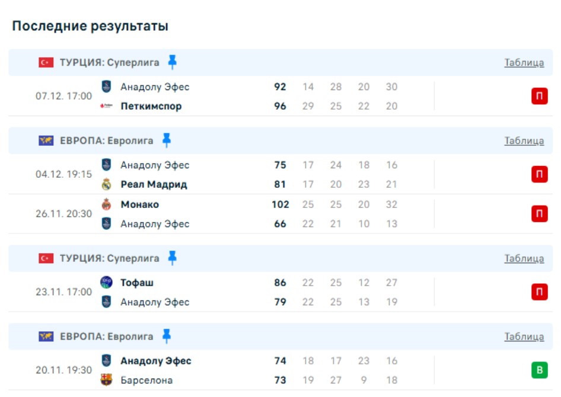The image size is (561, 397).
Task: Click the Turkish flag in first header
Action: [46, 62]
